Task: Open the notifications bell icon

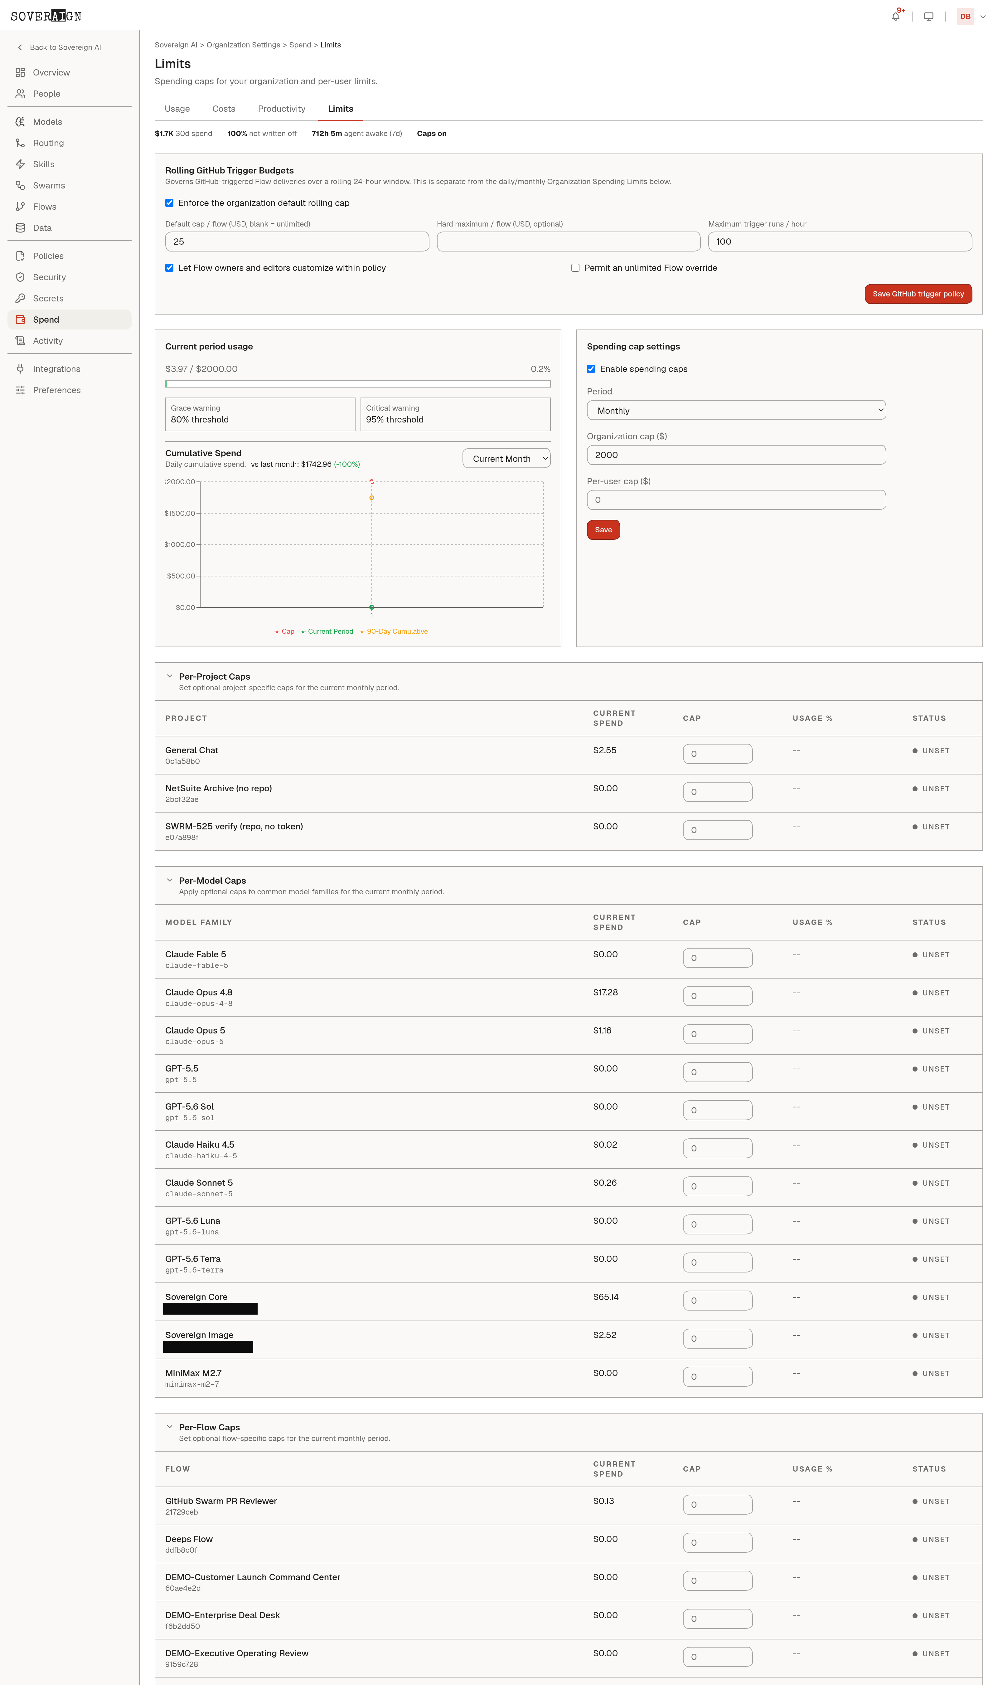Action: [x=895, y=16]
